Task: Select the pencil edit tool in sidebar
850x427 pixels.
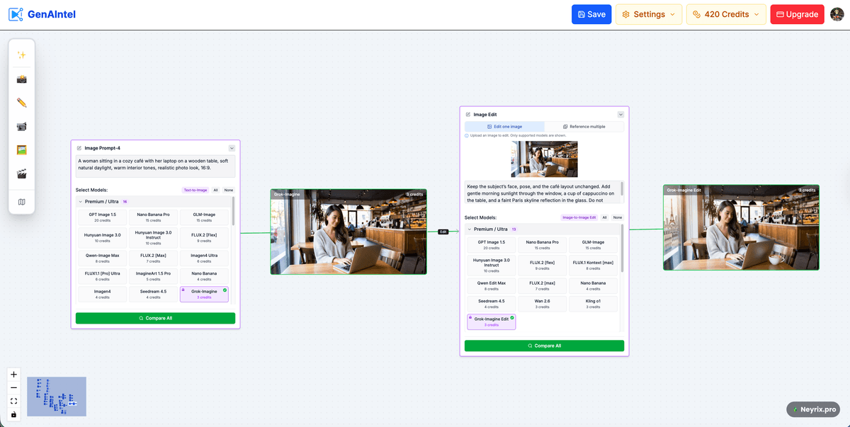Action: 21,103
